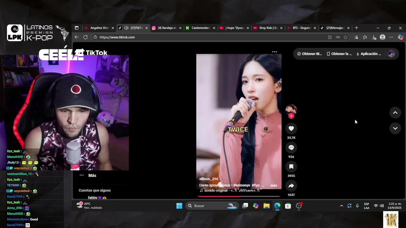Reload the page with refresh icon
Screen dimensions: 406x228
[85, 37]
